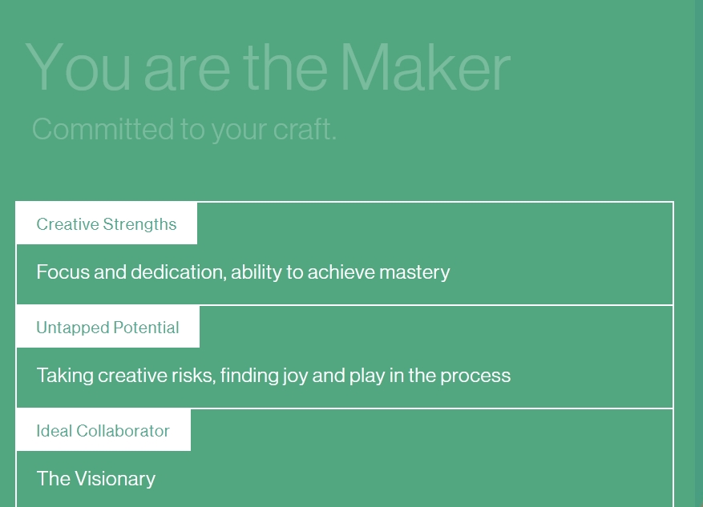The image size is (703, 507).
Task: Select the Ideal Collaborator label
Action: click(x=103, y=431)
